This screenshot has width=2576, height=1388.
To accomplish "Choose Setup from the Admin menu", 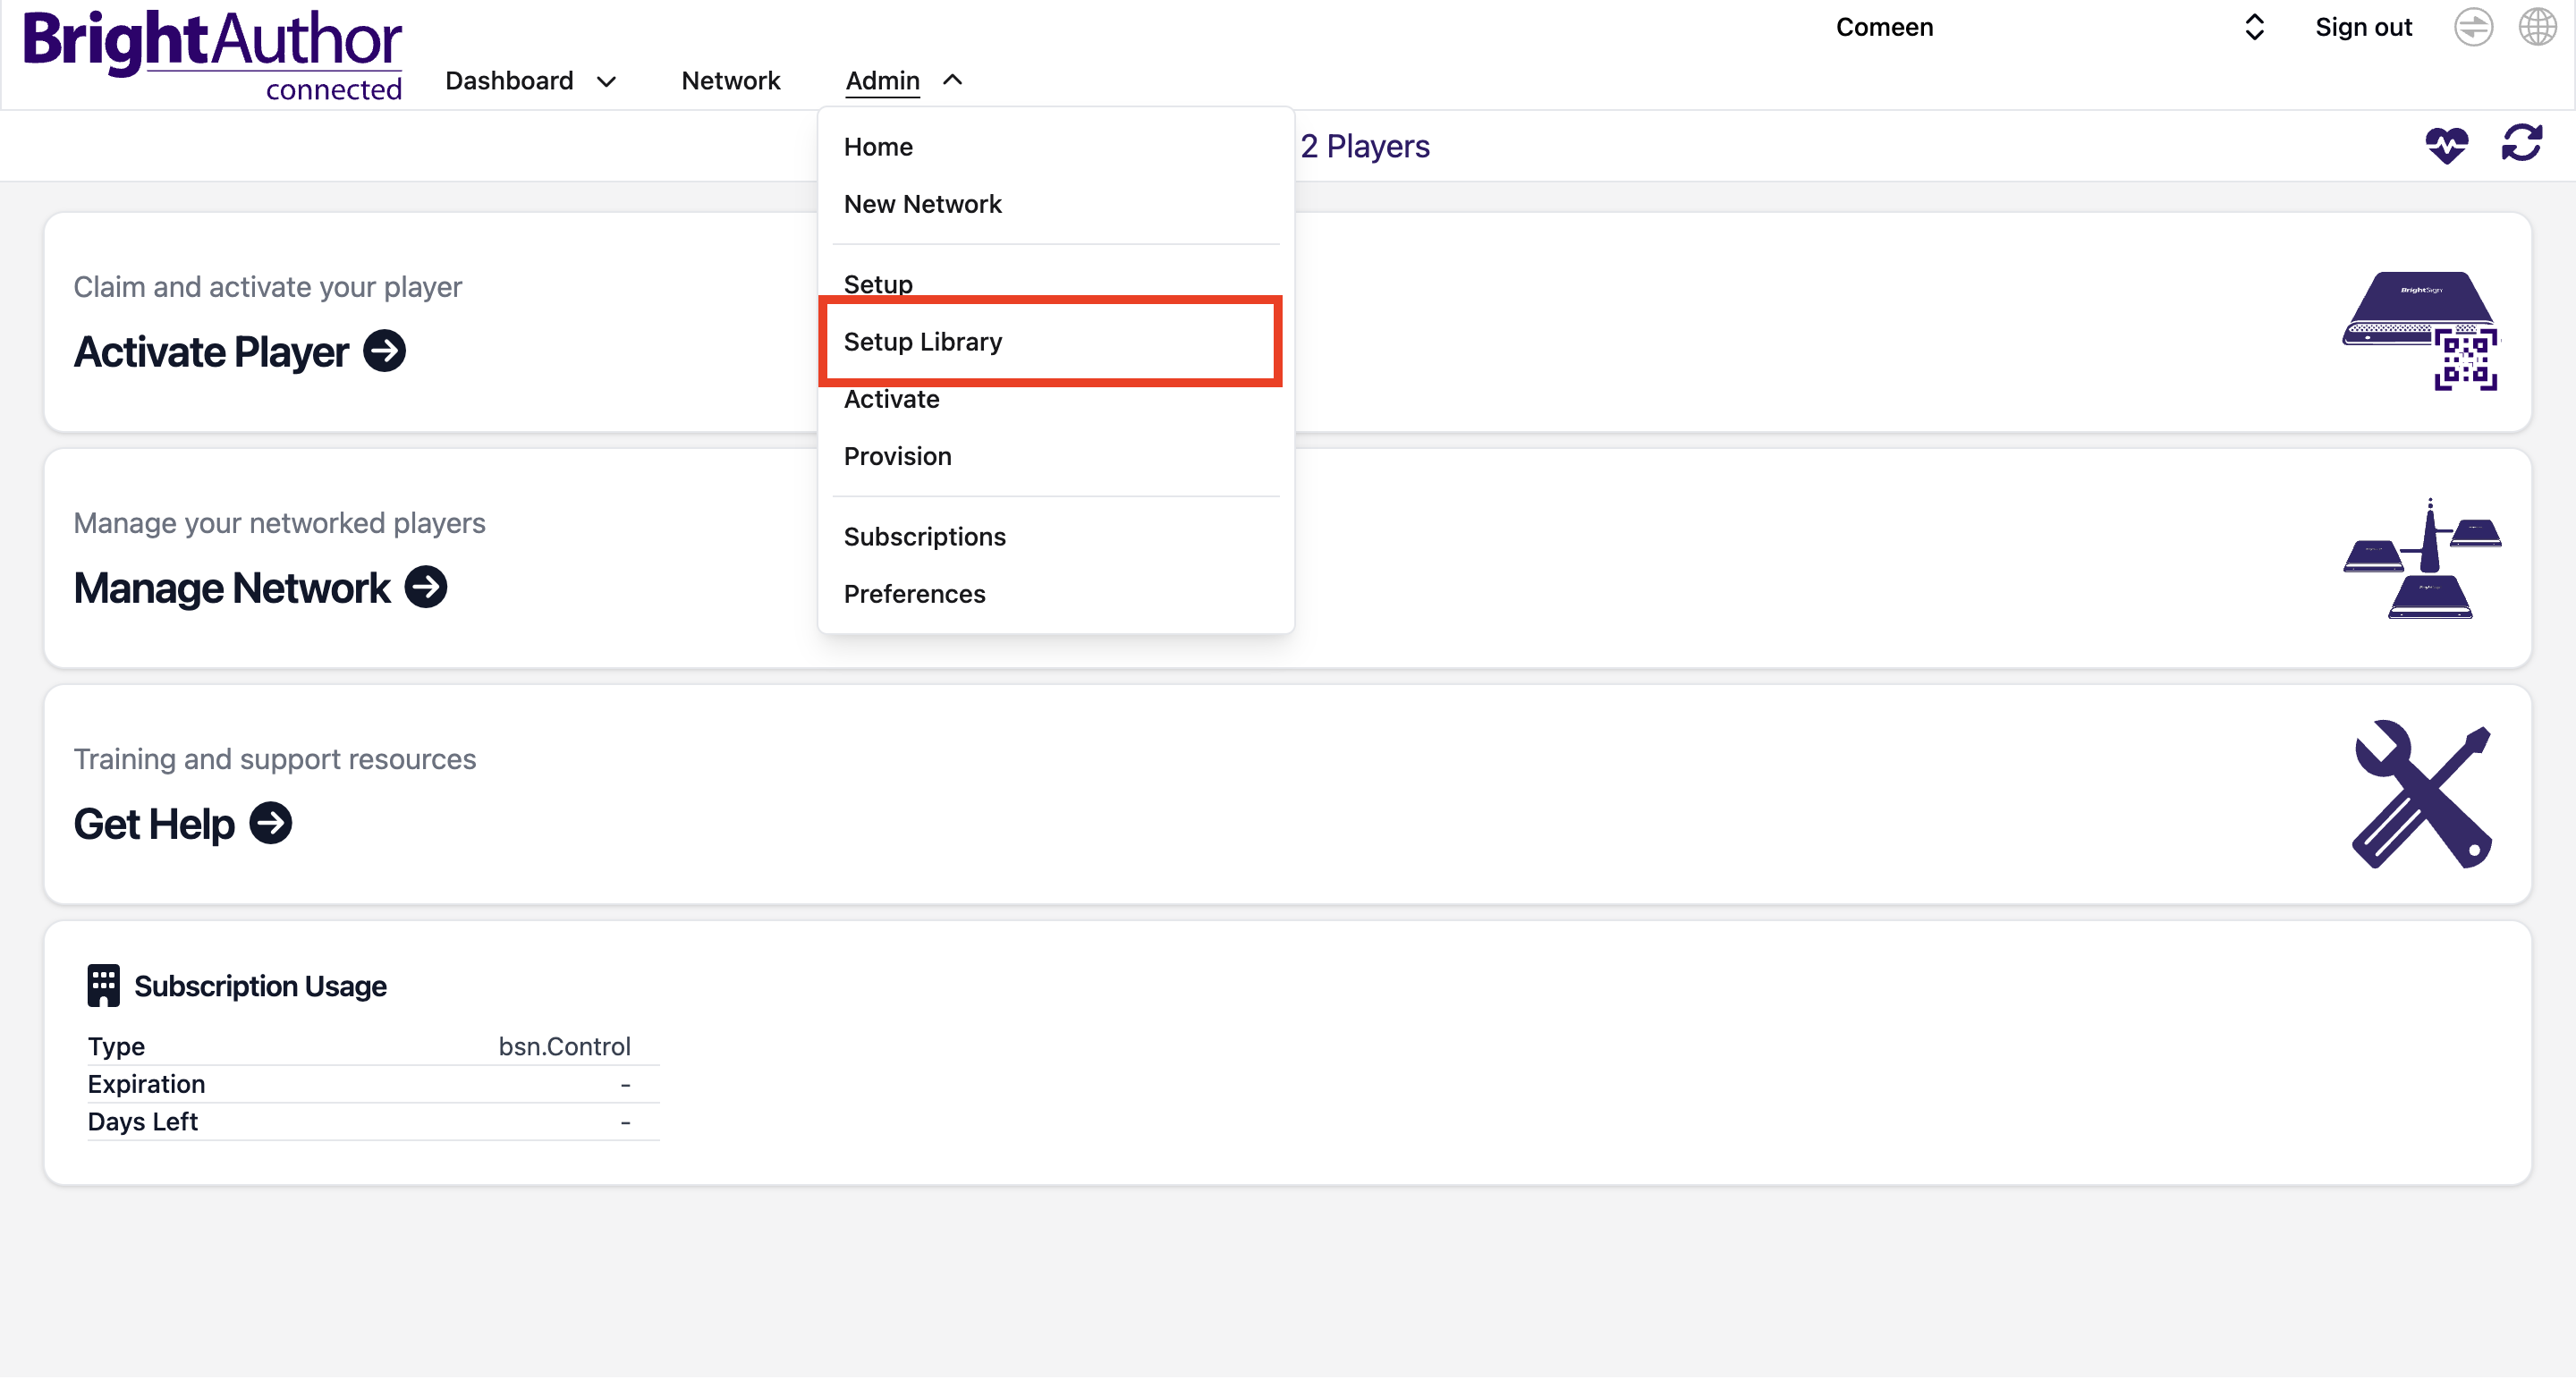I will point(878,284).
